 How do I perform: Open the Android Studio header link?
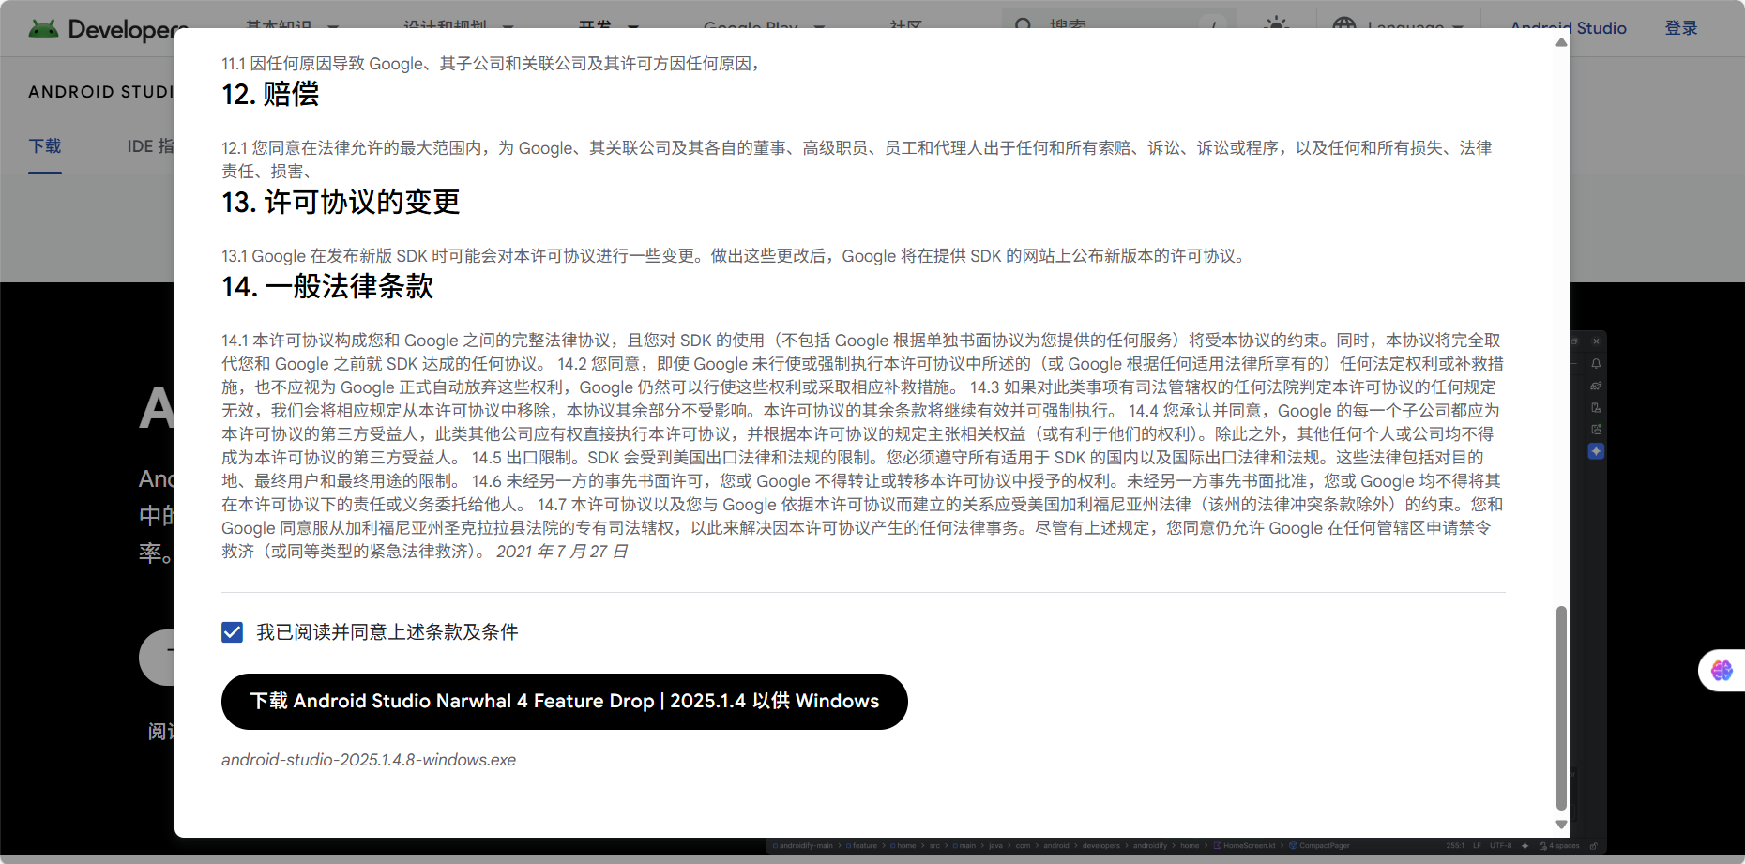pos(1569,28)
